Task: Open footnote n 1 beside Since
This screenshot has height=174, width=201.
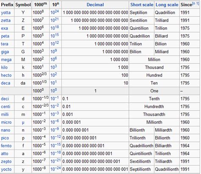Action: click(x=195, y=3)
